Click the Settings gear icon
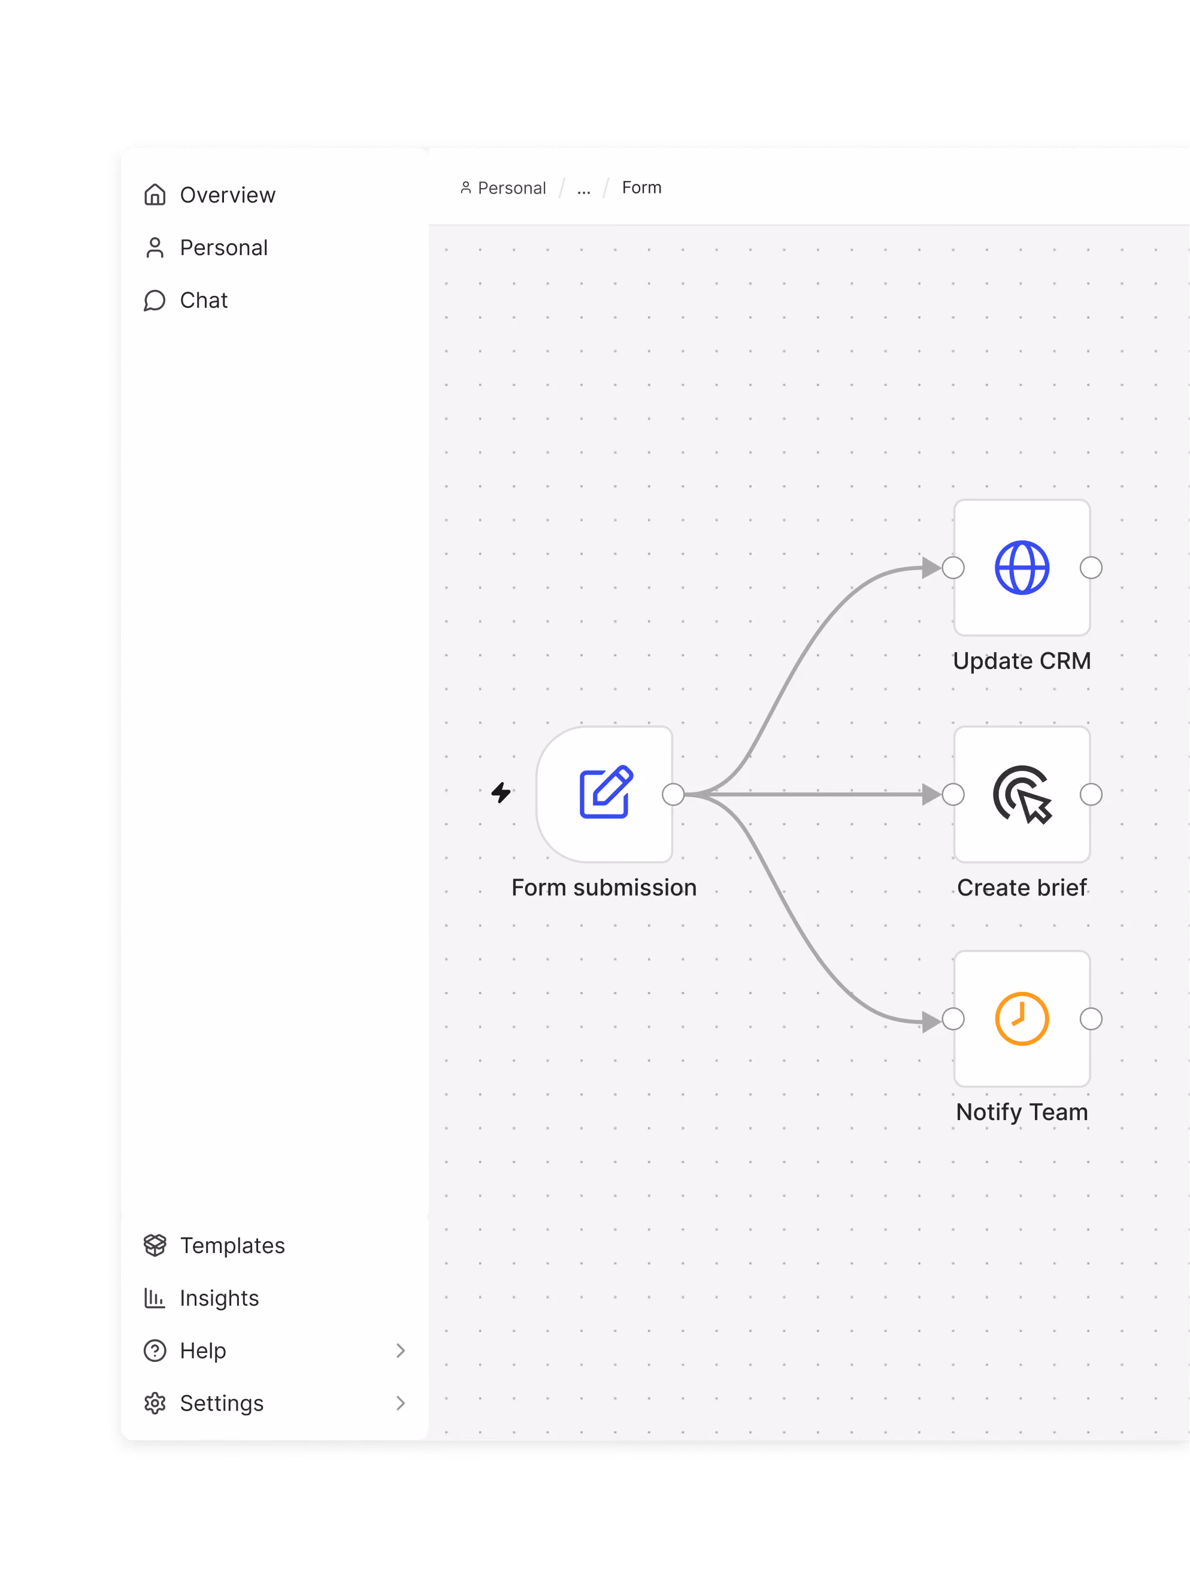This screenshot has width=1190, height=1586. (155, 1403)
